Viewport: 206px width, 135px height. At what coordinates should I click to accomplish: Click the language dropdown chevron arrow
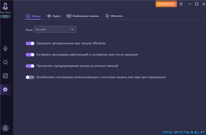pyautogui.click(x=72, y=30)
